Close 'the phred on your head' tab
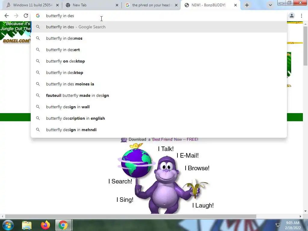Viewport: 308px width, 231px height. 176,5
